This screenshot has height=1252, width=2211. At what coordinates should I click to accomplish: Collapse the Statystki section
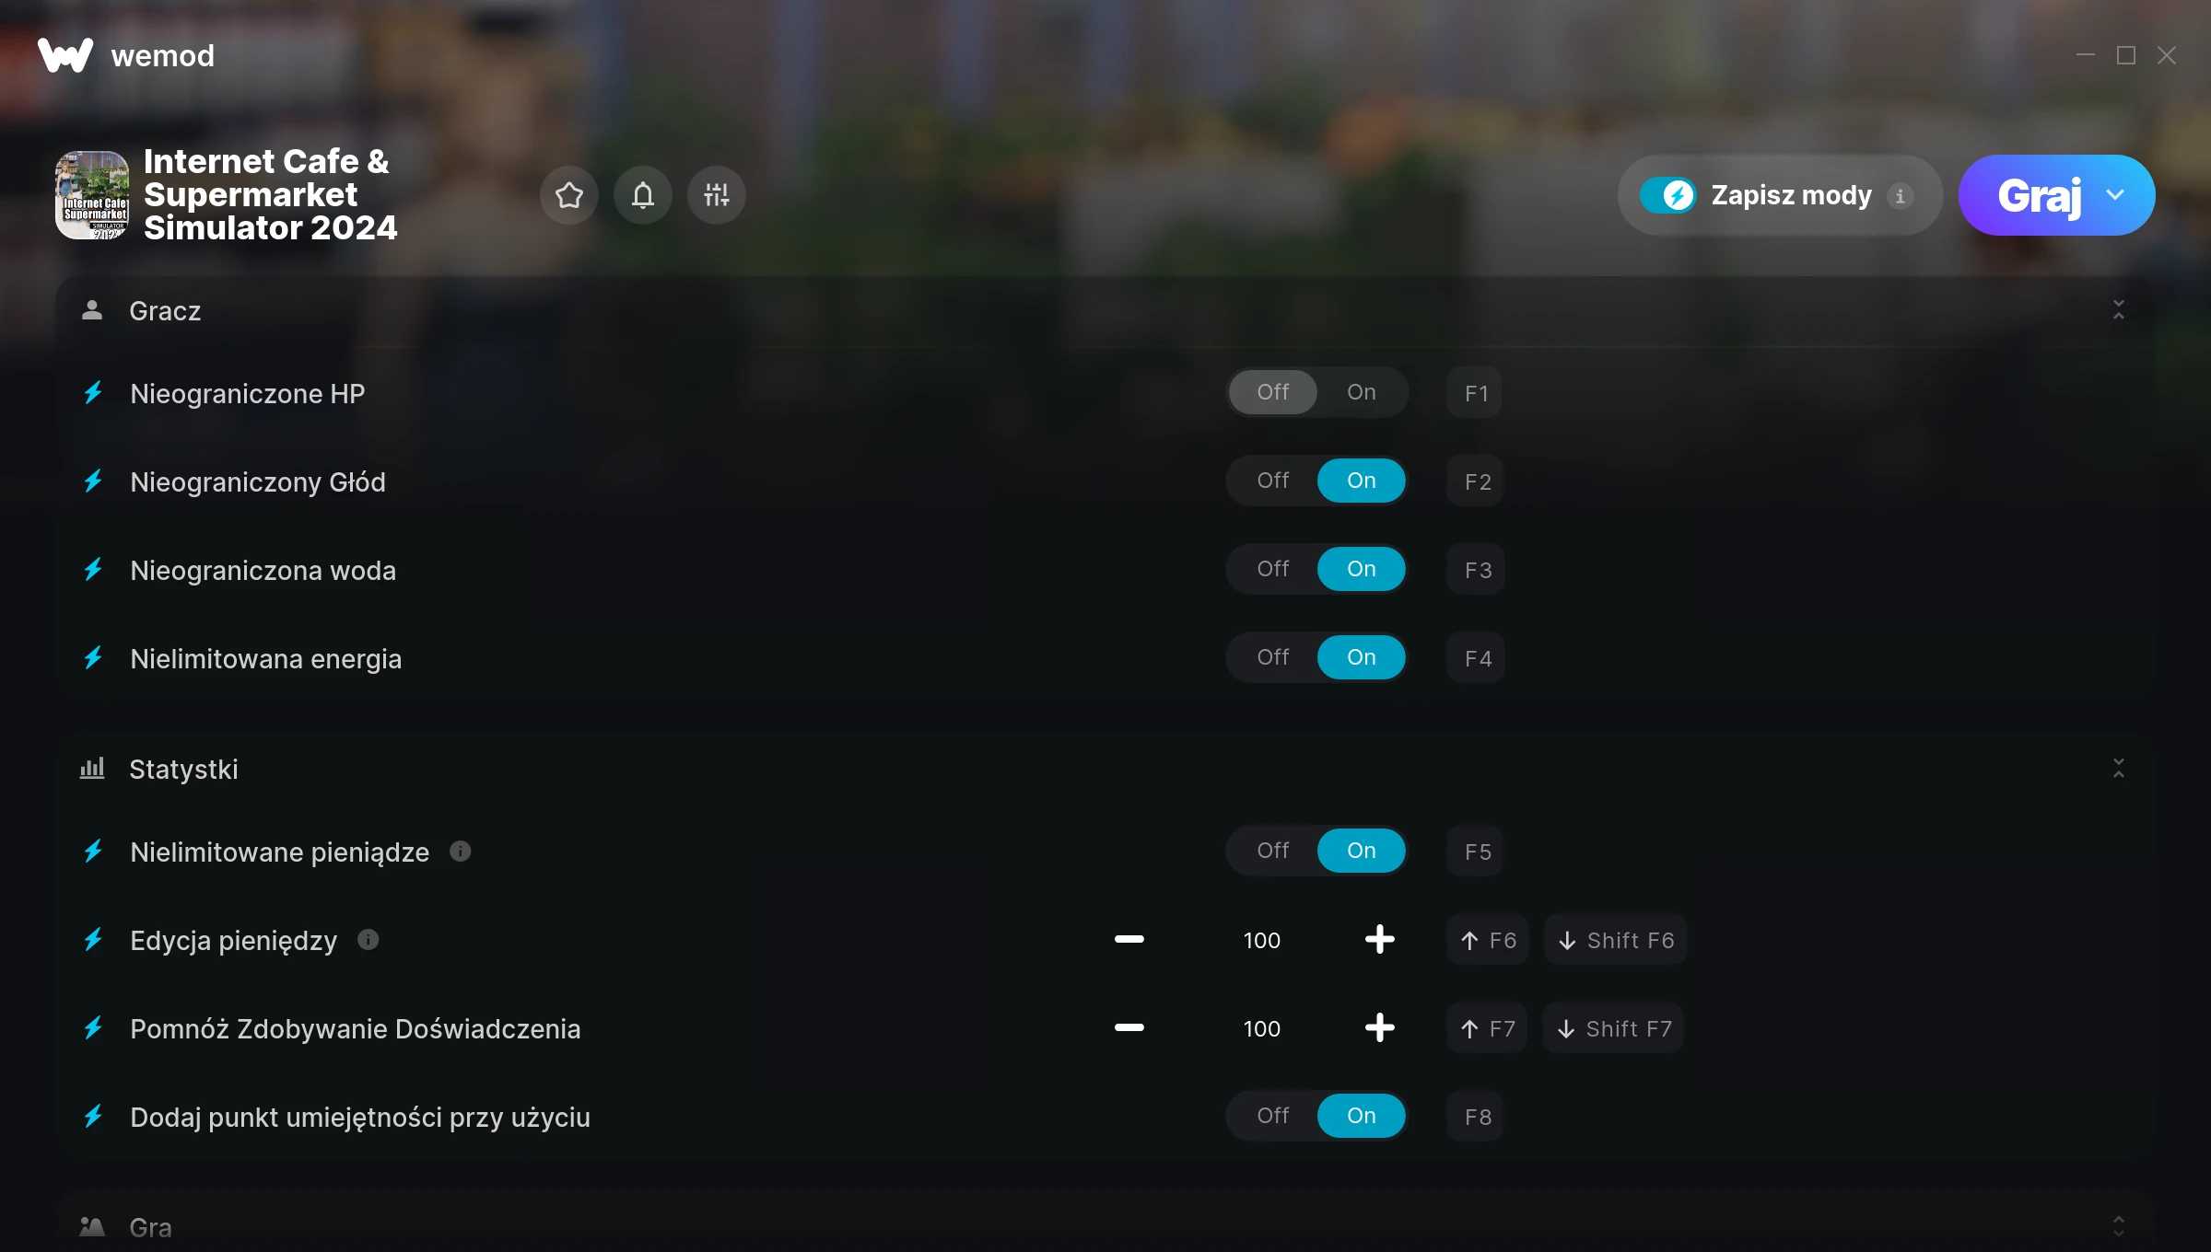click(x=2119, y=769)
